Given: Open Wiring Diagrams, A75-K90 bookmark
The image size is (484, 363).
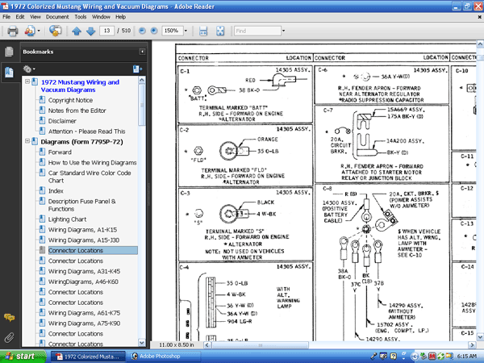Looking at the screenshot, I should tap(84, 323).
